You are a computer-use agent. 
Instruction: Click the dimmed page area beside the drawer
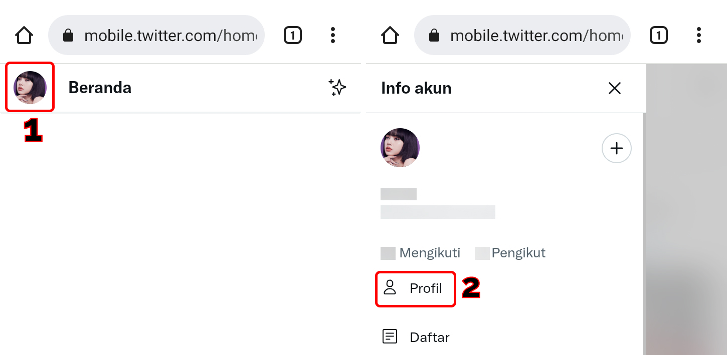[687, 225]
